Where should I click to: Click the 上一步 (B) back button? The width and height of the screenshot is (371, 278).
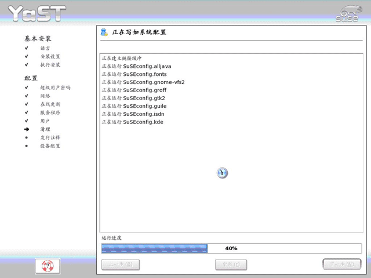click(121, 265)
